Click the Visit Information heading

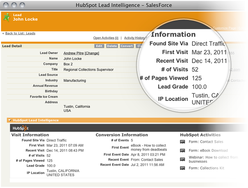30,135
